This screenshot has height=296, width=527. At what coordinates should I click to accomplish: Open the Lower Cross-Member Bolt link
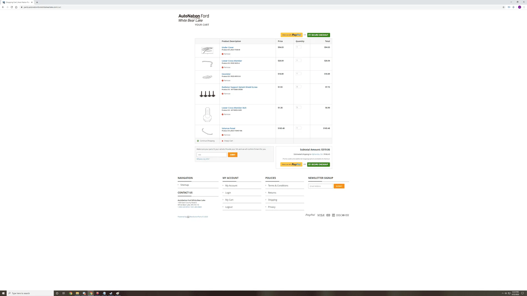click(234, 108)
